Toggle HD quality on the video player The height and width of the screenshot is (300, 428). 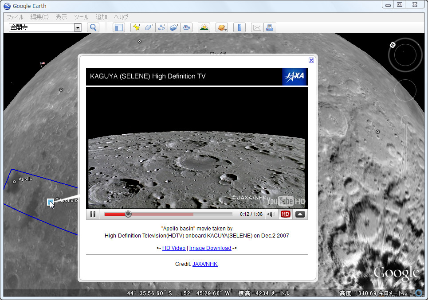[286, 214]
